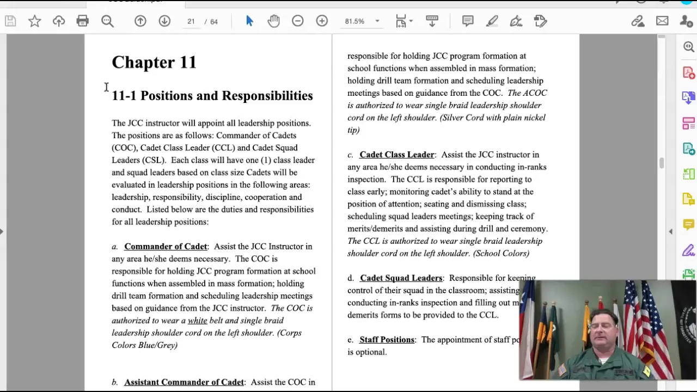Share a link to the file
Viewport: 697px width, 392px height.
pos(638,21)
